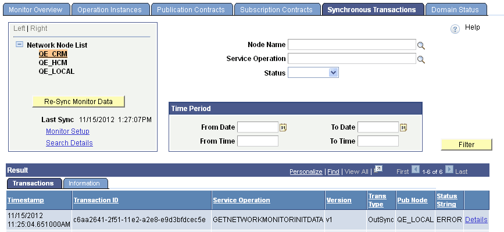Open the Node Name lookup magnifier
Screen dimensions: 504x232
click(421, 45)
